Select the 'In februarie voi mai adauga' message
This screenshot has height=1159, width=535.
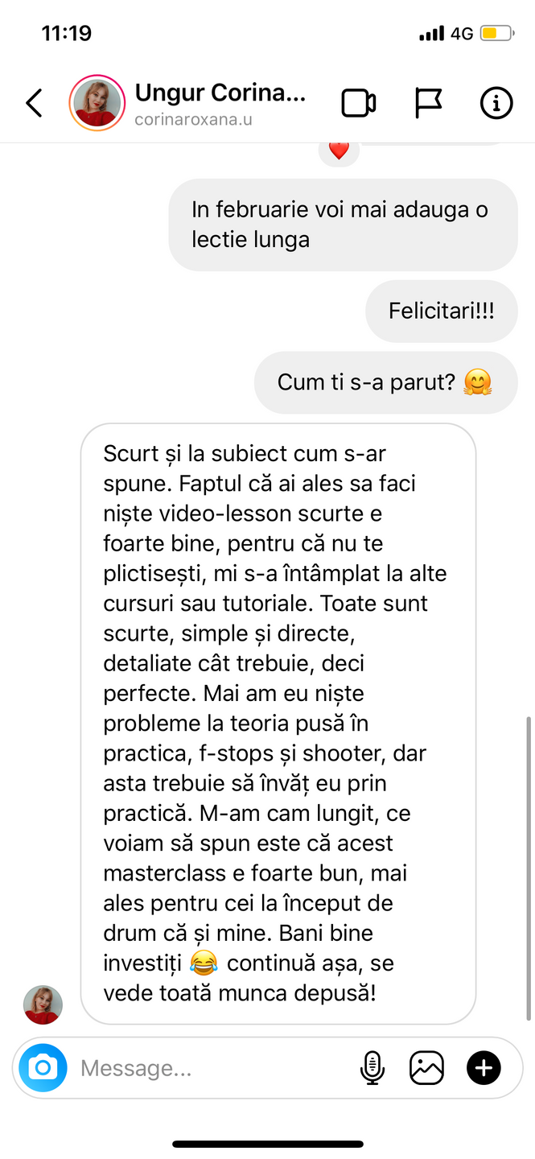343,225
